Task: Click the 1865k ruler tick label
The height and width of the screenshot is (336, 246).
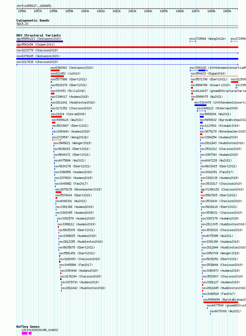Action: [x=164, y=11]
